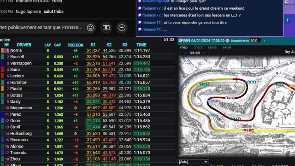
Task: Switch to the excel tab
Action: point(227,47)
